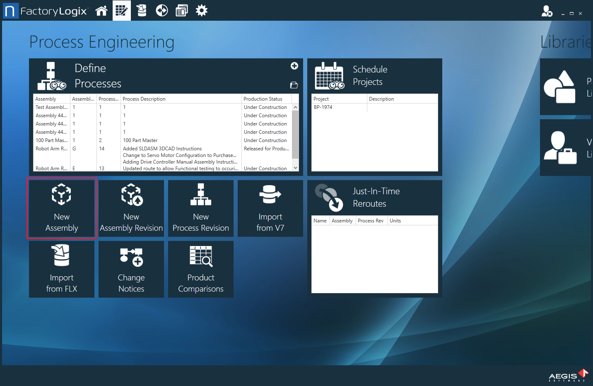
Task: Sort by the Process Description column header
Action: click(144, 99)
